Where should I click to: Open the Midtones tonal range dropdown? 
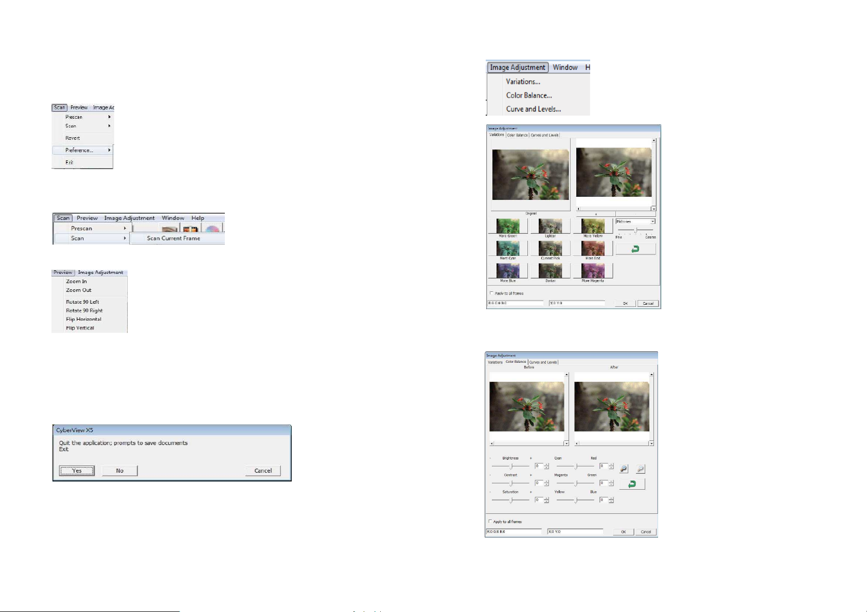tap(635, 221)
